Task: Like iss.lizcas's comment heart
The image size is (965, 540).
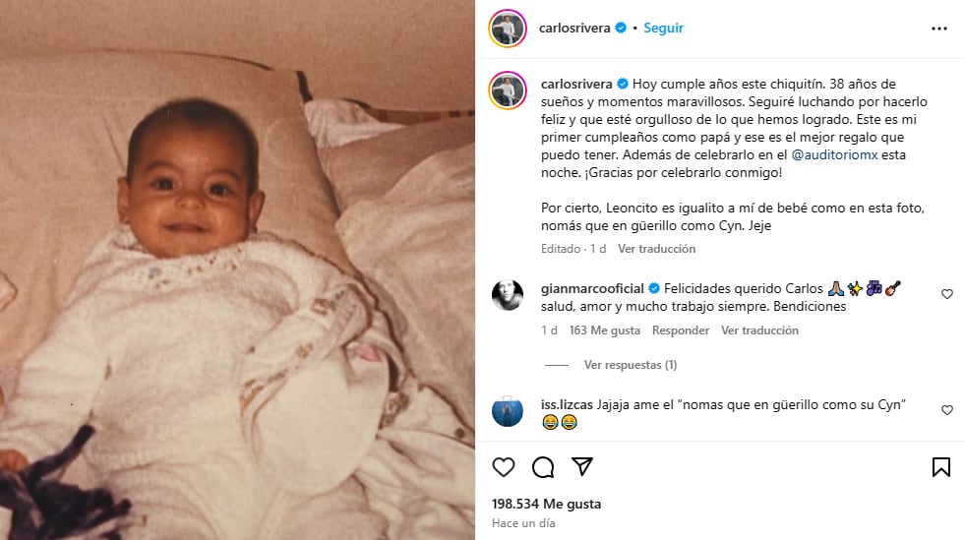Action: (x=947, y=410)
